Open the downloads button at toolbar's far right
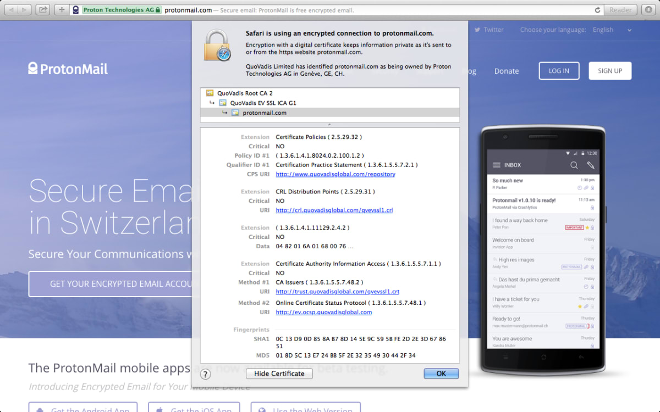 pos(647,10)
